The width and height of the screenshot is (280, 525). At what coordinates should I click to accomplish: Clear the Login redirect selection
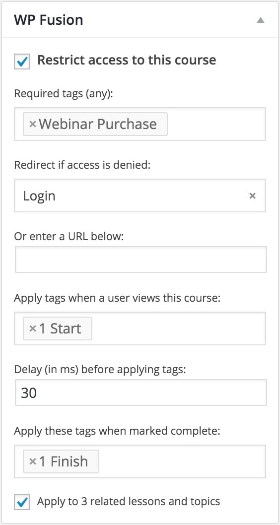point(252,196)
